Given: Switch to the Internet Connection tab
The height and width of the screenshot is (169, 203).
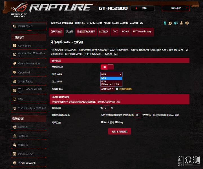Looking at the screenshot, I should tap(56, 32).
